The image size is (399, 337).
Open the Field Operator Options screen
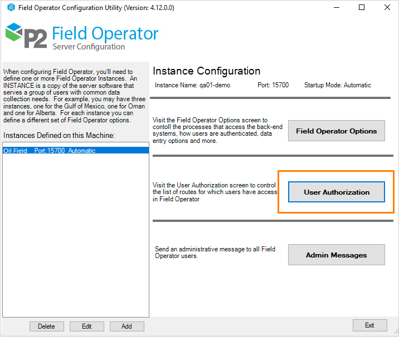click(336, 131)
